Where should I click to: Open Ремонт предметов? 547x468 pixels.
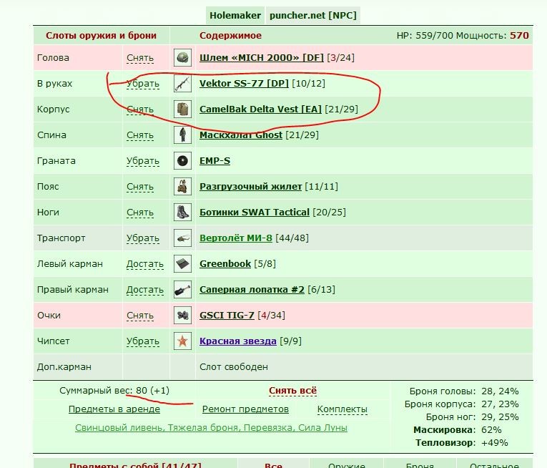click(x=245, y=409)
